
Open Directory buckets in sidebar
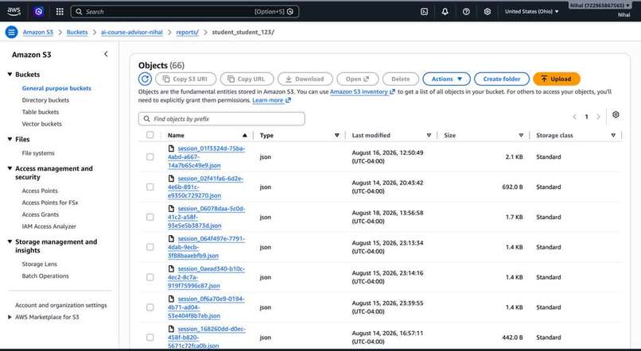45,100
